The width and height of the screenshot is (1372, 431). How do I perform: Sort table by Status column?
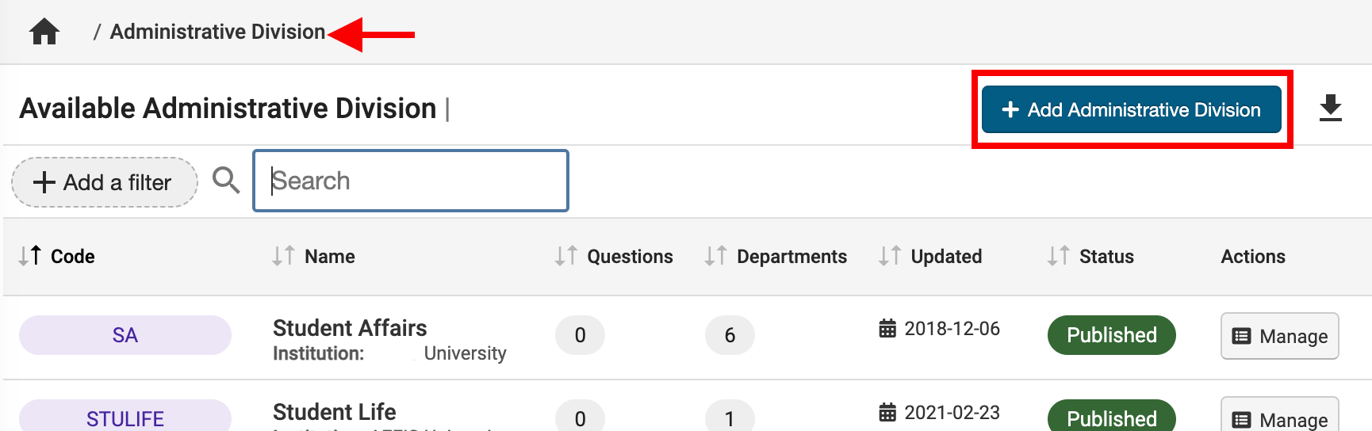[x=1090, y=256]
